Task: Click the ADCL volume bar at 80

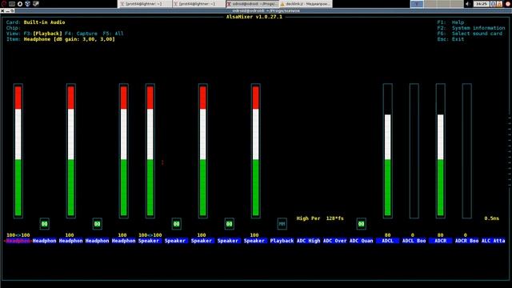Action: (387, 151)
